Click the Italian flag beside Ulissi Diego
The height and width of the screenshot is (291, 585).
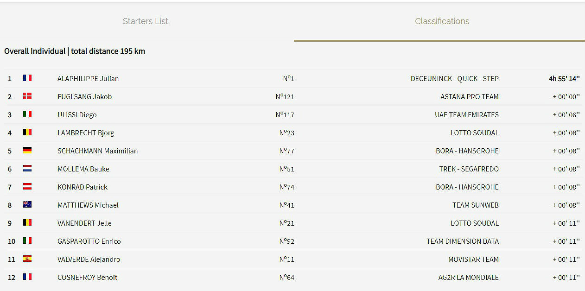click(27, 114)
